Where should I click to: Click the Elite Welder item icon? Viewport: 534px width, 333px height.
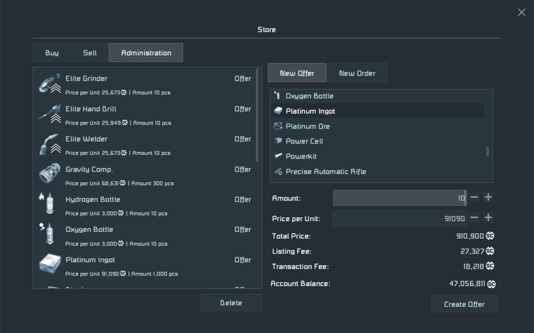(50, 144)
